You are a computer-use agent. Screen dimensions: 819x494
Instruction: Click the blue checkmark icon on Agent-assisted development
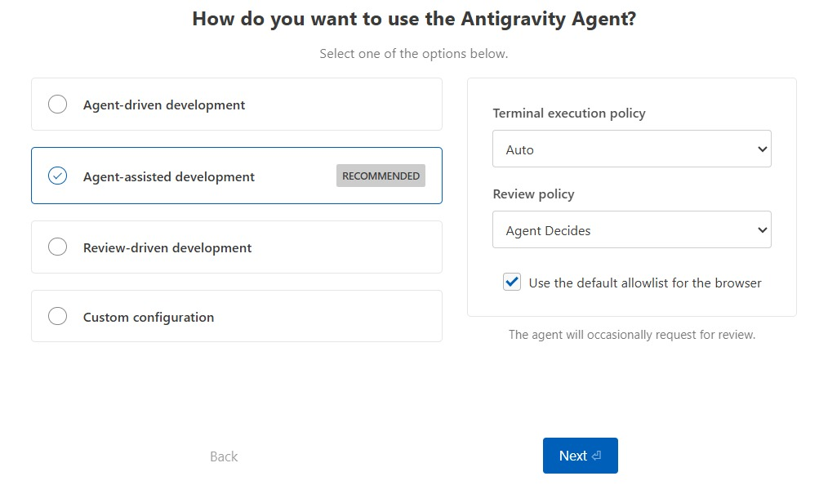[x=57, y=175]
